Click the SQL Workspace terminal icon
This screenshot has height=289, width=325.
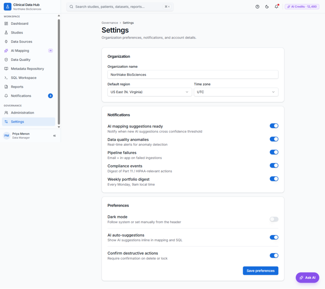pyautogui.click(x=6, y=78)
